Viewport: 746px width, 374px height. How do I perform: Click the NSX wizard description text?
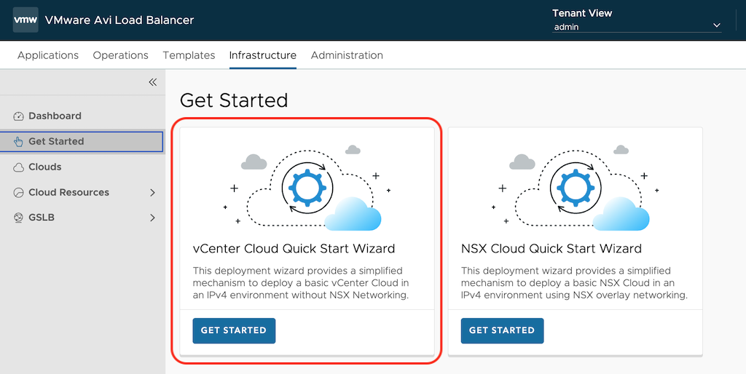pos(574,283)
